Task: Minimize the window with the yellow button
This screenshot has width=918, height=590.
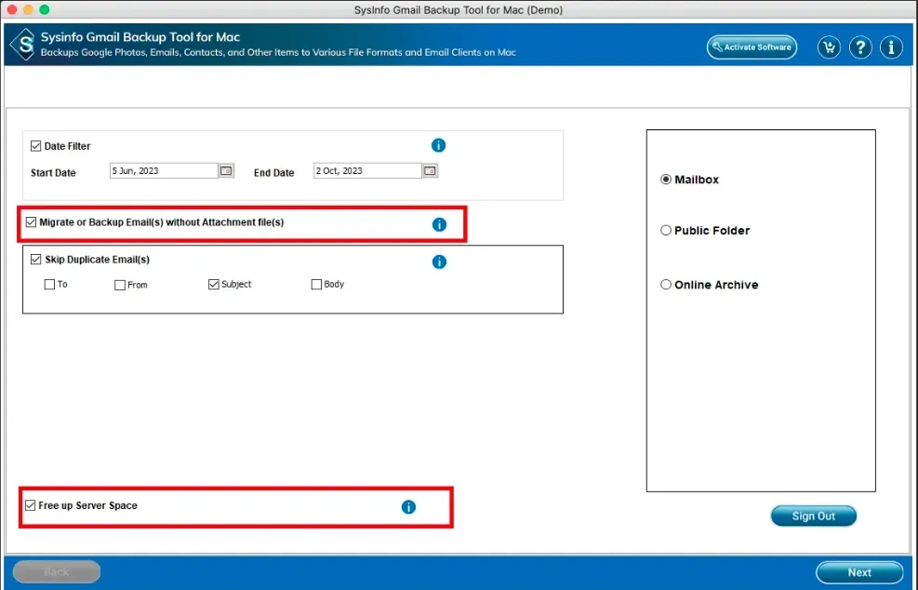Action: 28,9
